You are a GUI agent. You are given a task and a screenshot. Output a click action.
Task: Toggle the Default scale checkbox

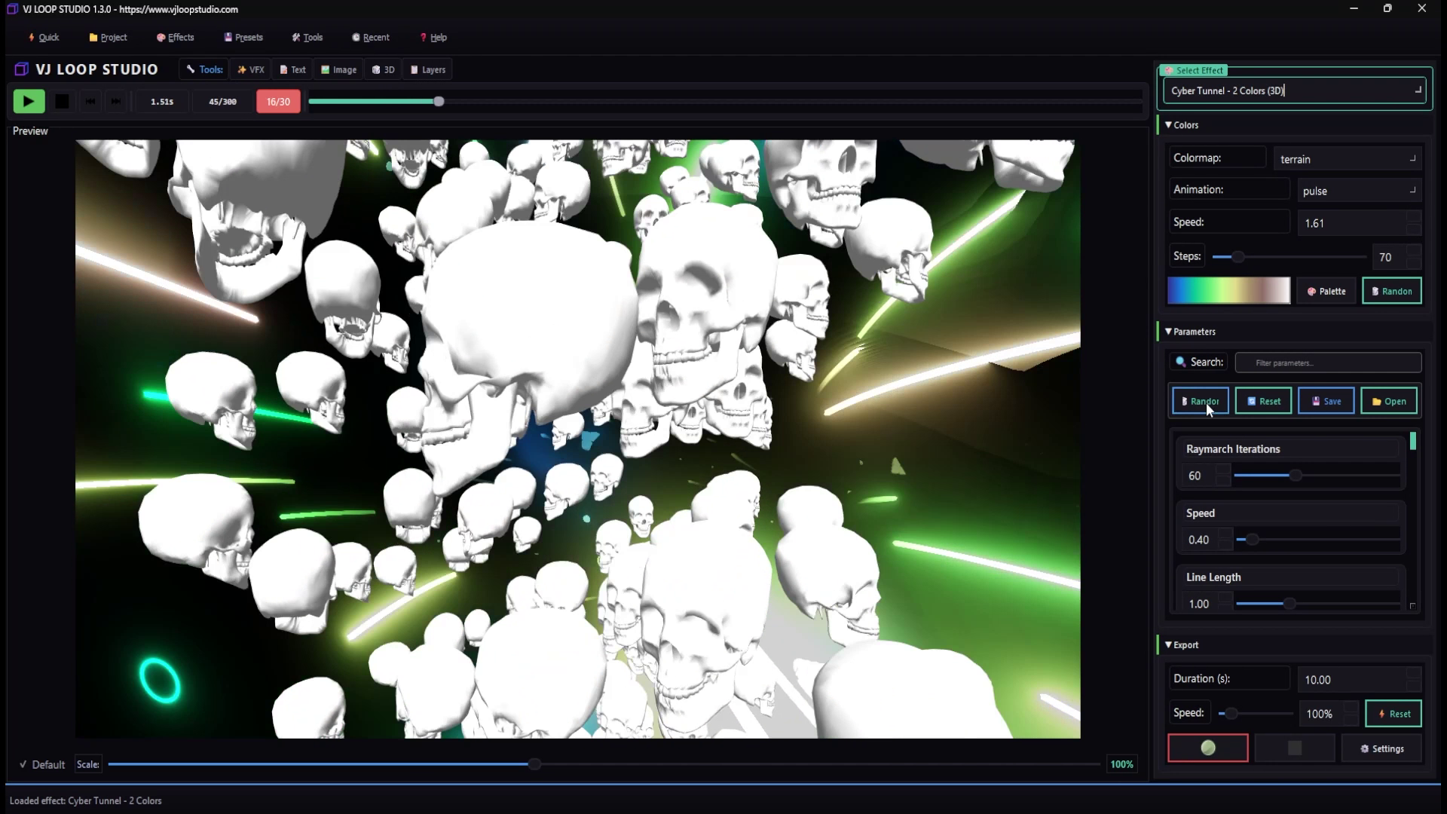tap(23, 764)
